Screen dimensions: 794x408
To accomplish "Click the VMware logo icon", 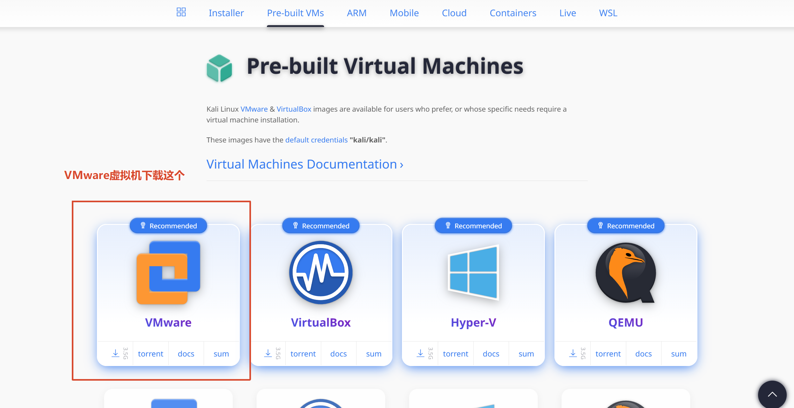I will point(168,273).
